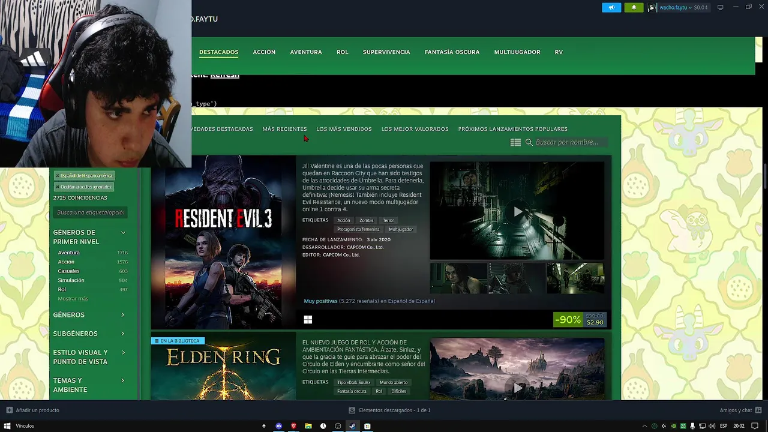Click the wacho.faytu profile avatar
Viewport: 768px width, 432px height.
[652, 7]
